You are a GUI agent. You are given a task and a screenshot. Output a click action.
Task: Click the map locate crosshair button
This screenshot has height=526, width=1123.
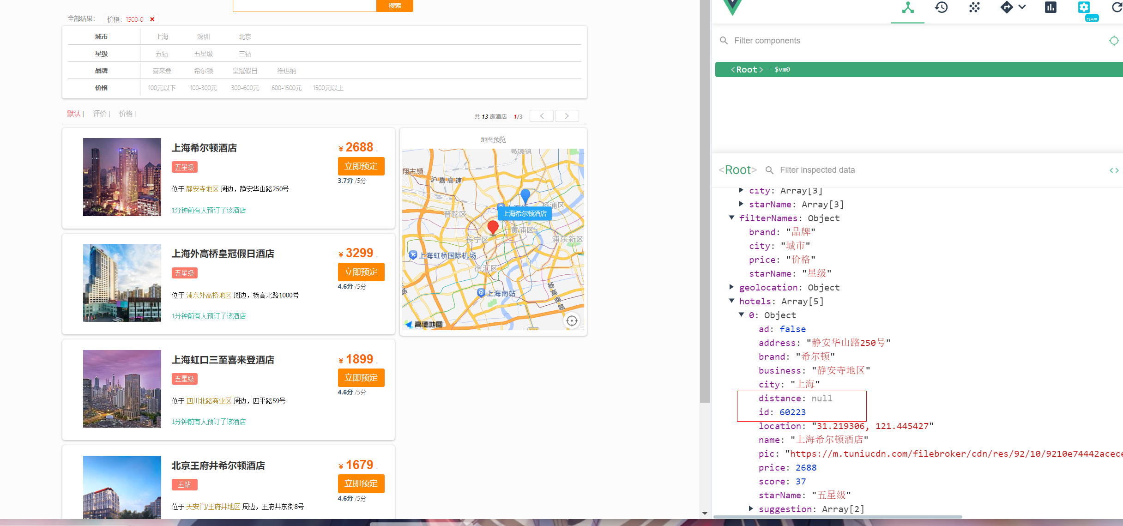572,320
